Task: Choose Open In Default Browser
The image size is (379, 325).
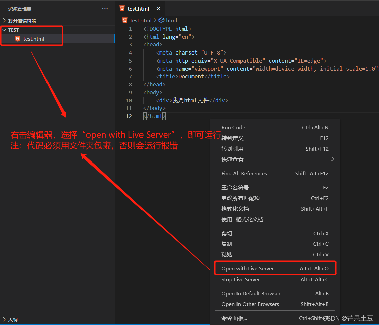Action: click(275, 293)
